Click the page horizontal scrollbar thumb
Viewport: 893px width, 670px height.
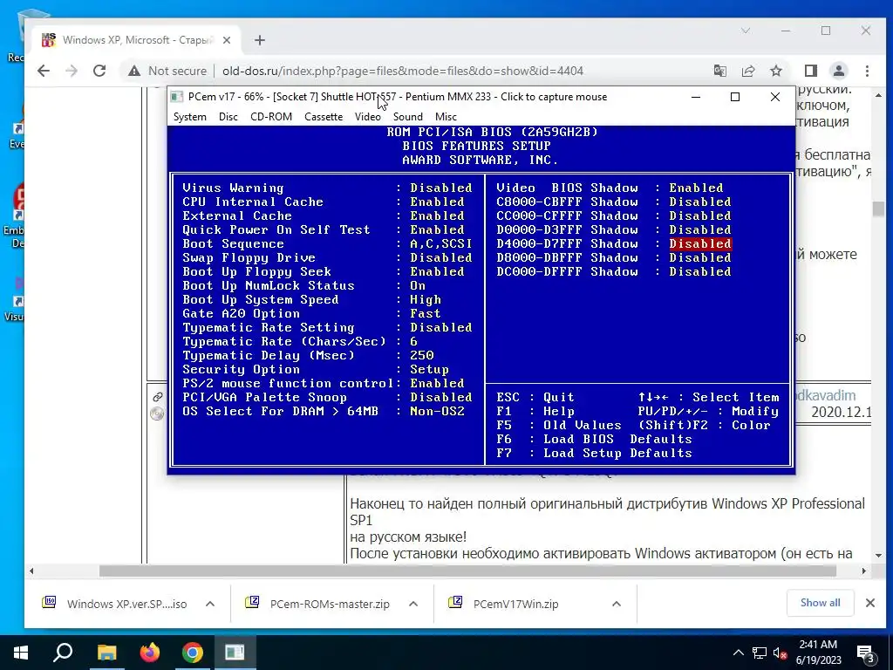467,571
